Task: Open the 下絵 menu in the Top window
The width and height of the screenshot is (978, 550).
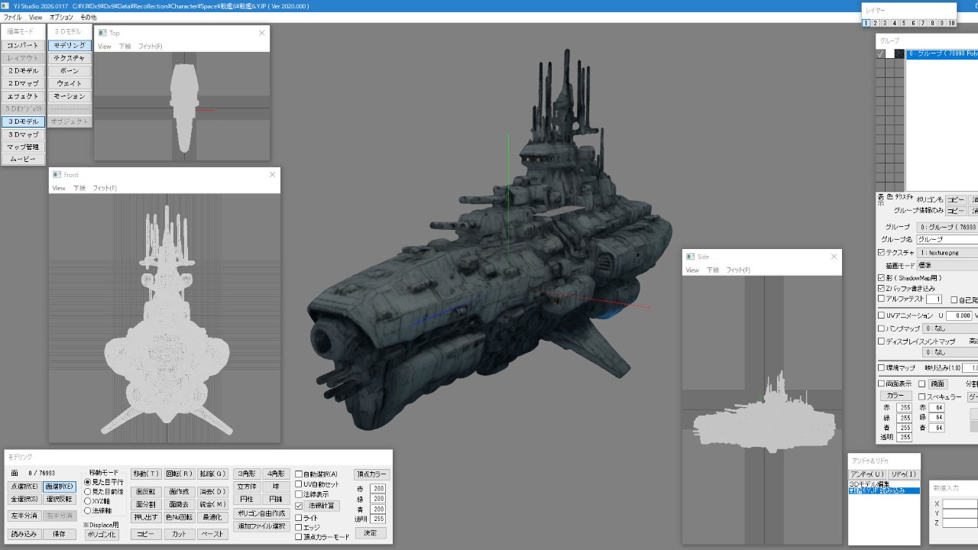Action: [125, 47]
